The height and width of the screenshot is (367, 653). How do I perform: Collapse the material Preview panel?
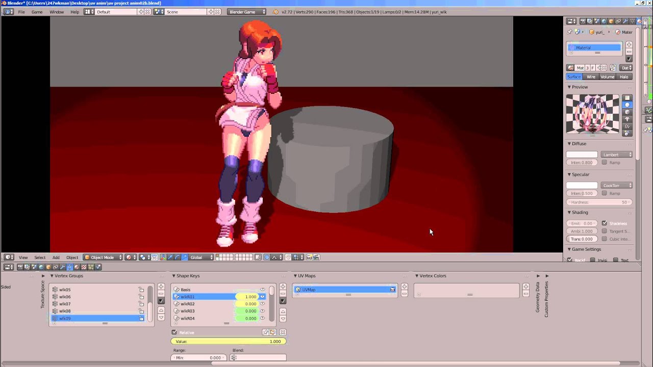click(x=569, y=87)
